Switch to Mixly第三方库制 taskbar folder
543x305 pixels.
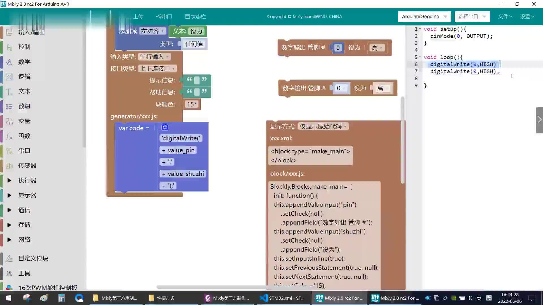click(x=116, y=298)
